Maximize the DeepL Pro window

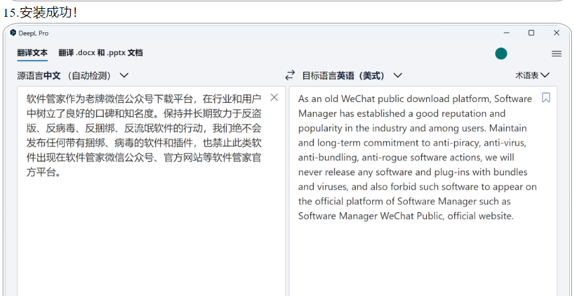click(531, 33)
